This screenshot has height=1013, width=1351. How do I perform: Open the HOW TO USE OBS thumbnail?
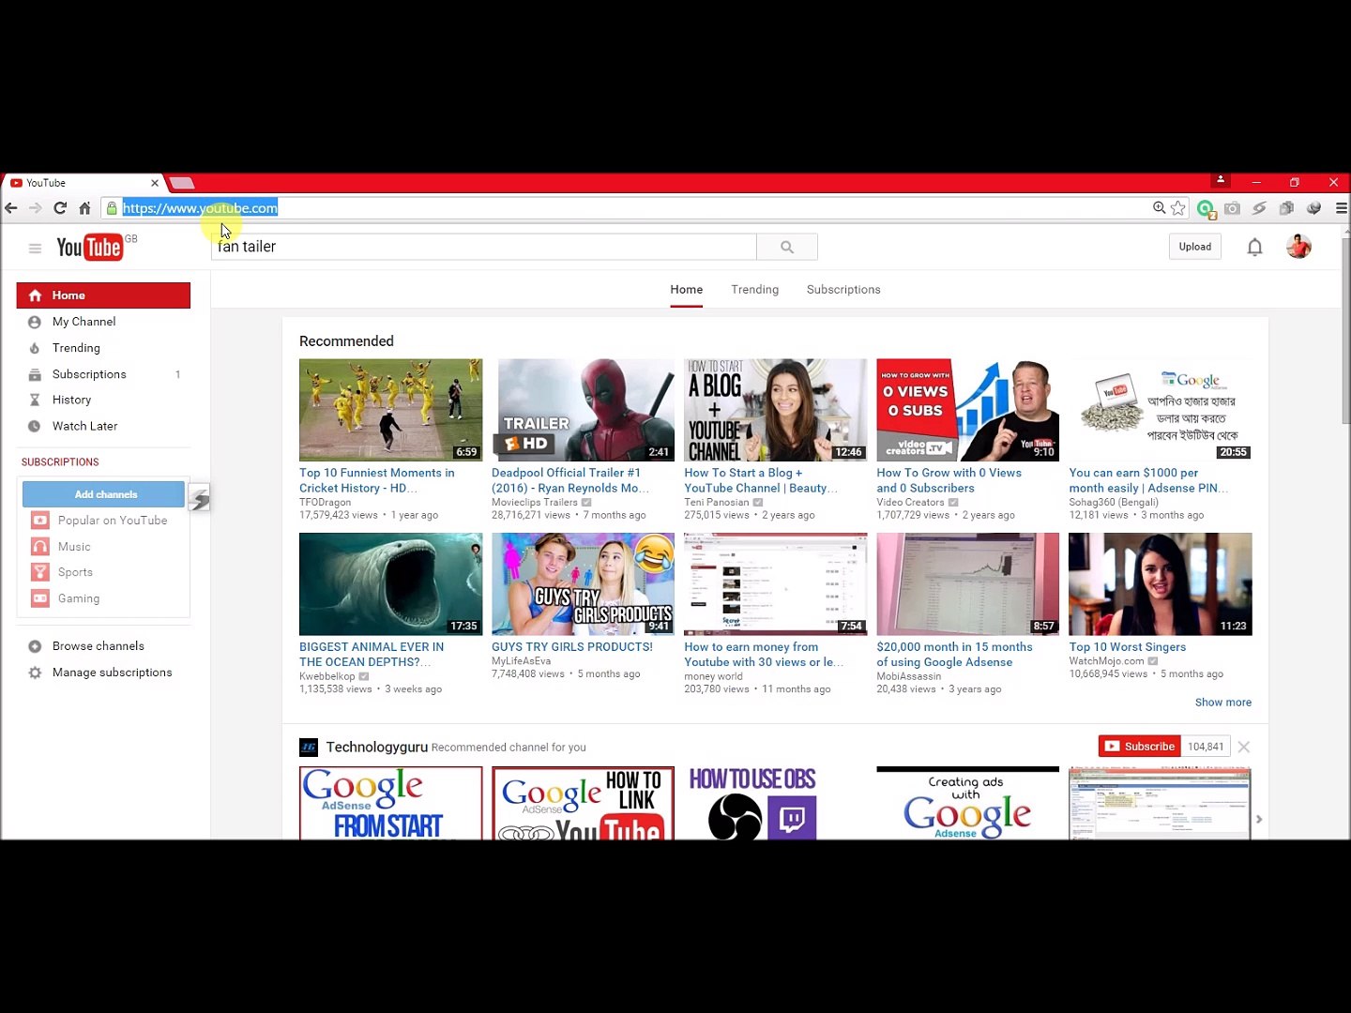coord(775,803)
